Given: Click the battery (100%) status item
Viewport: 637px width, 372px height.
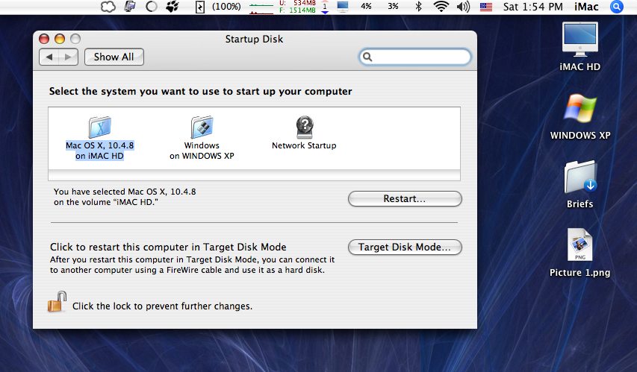Looking at the screenshot, I should [x=219, y=7].
